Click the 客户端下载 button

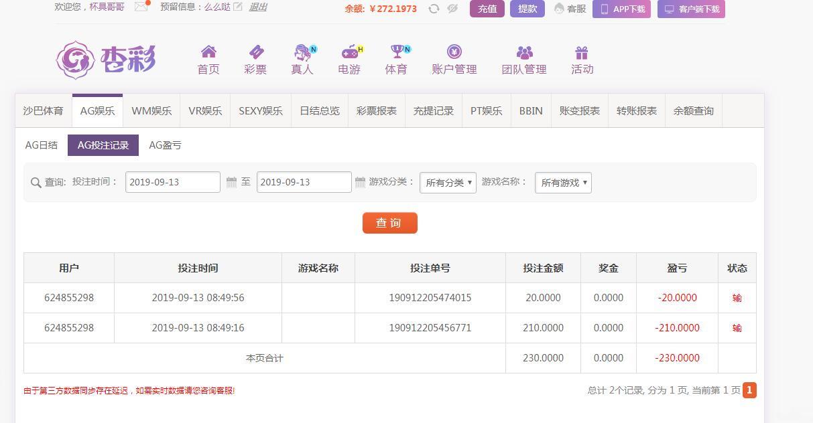pyautogui.click(x=691, y=9)
